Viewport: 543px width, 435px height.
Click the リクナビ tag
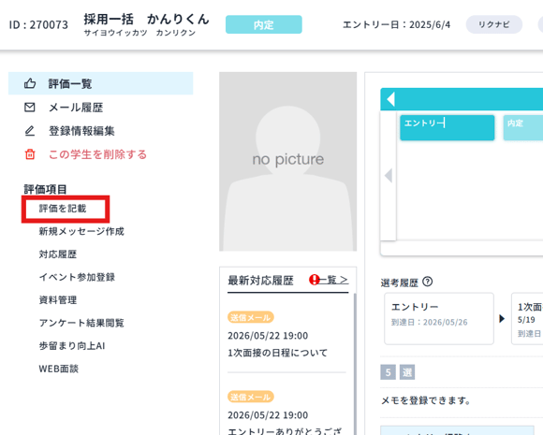(494, 24)
